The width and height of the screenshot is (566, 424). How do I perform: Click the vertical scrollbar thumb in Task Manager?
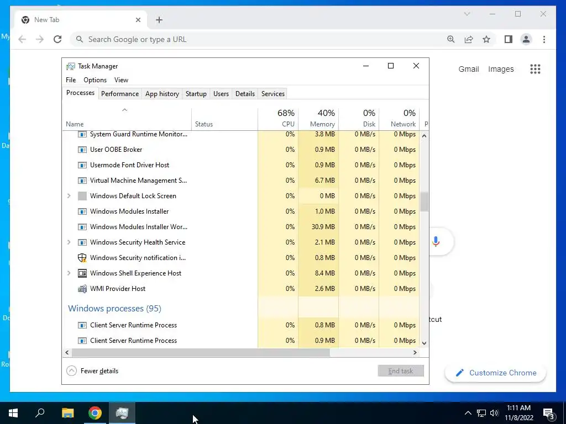pos(424,202)
